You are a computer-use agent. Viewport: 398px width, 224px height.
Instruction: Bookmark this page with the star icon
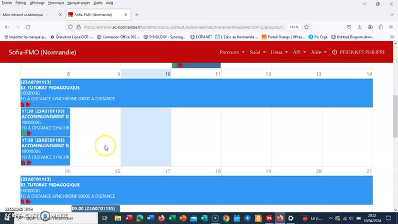tap(307, 27)
